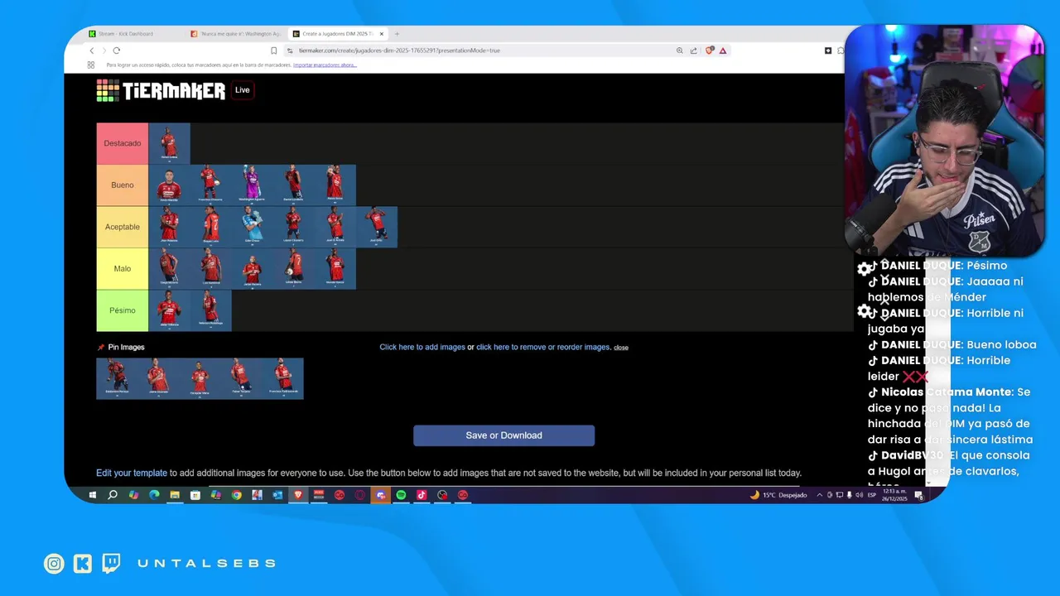
Task: Open File Explorer from taskbar
Action: point(175,495)
